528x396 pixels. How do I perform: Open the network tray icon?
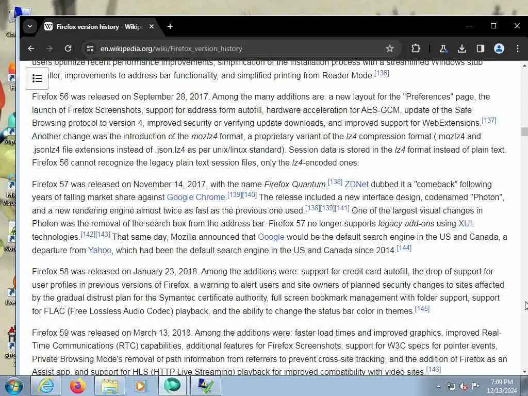[x=451, y=386]
